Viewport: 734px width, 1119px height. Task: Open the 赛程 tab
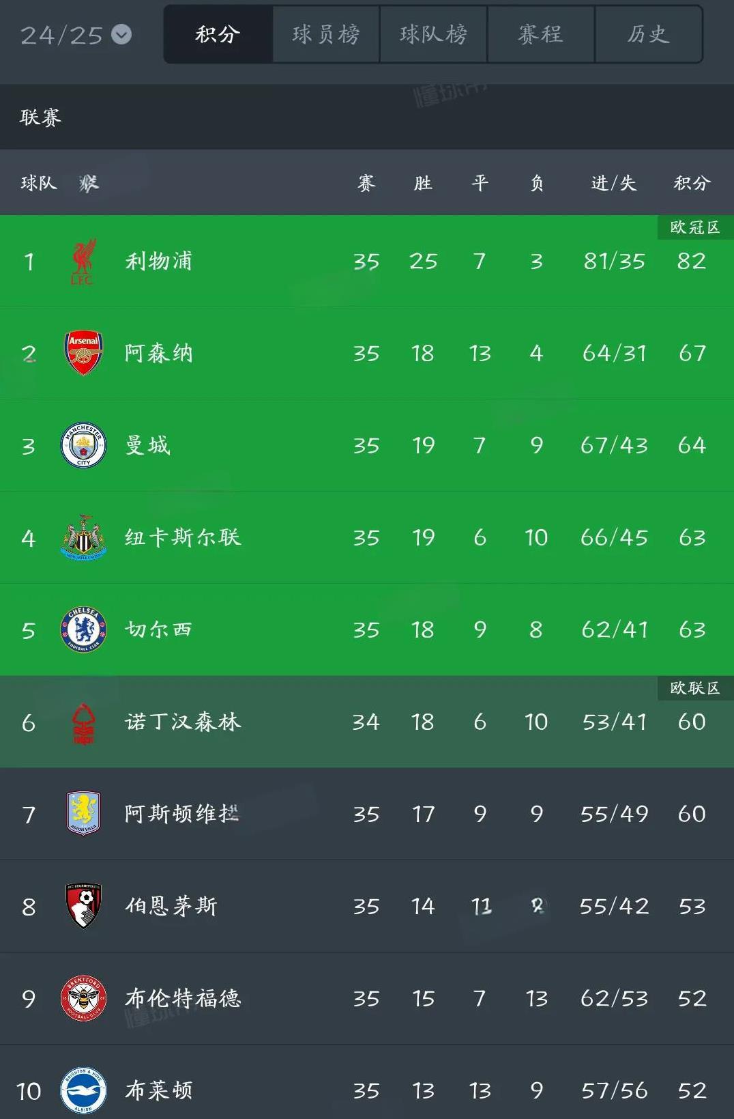tap(541, 34)
